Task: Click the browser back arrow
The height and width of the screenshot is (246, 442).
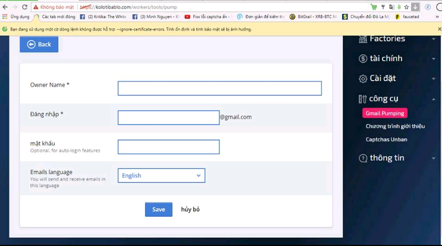Action: 5,7
